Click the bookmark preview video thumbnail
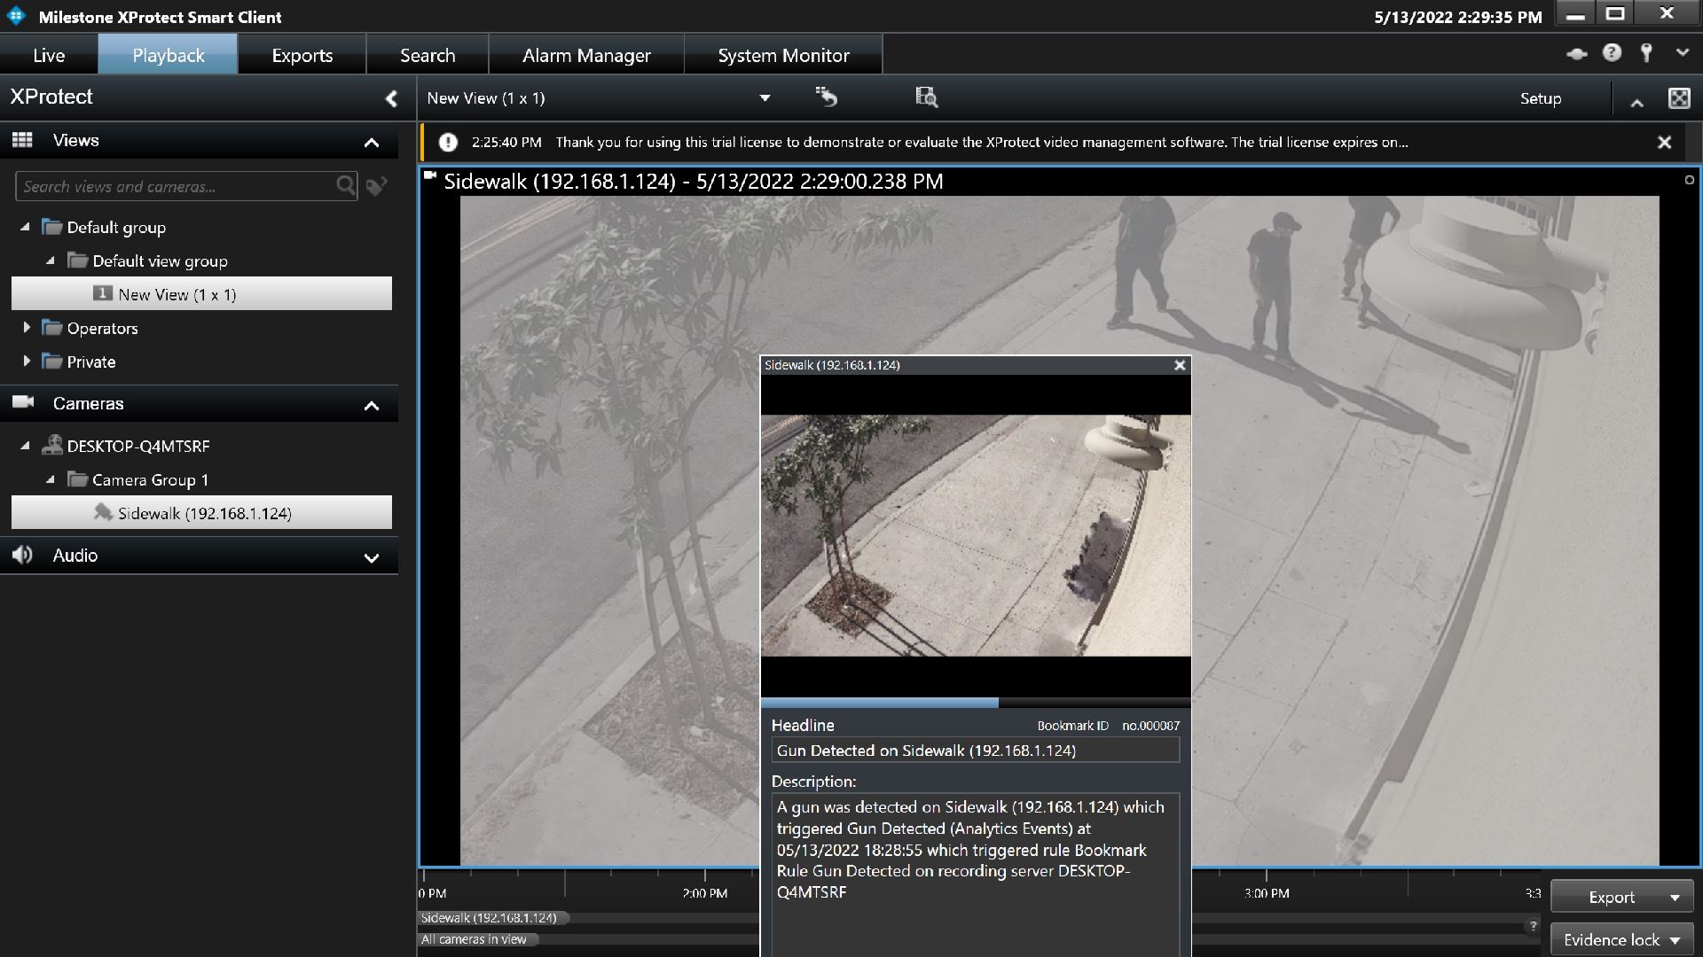Screen dimensions: 1703x957 976,535
